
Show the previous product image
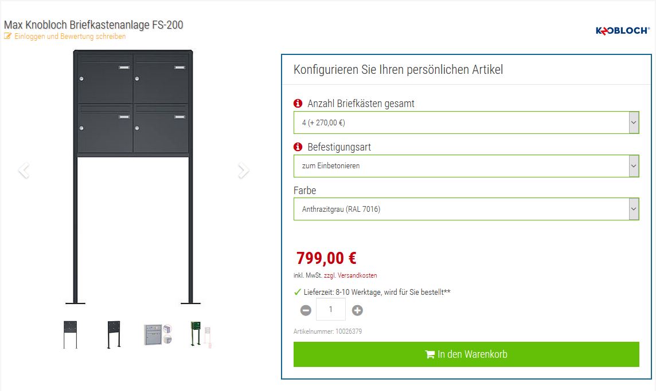click(x=24, y=171)
